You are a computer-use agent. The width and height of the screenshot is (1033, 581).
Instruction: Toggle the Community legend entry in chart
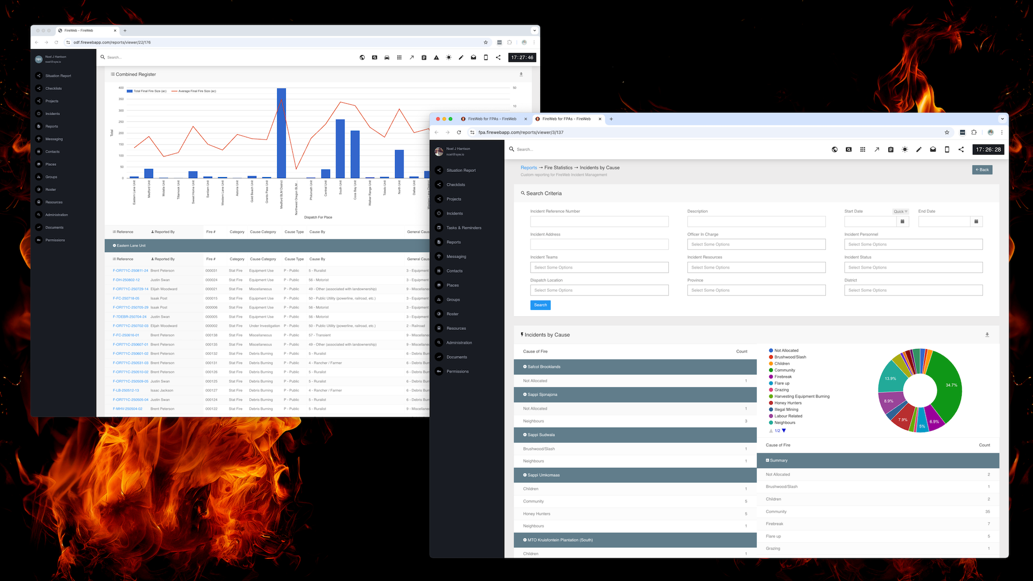click(x=784, y=370)
